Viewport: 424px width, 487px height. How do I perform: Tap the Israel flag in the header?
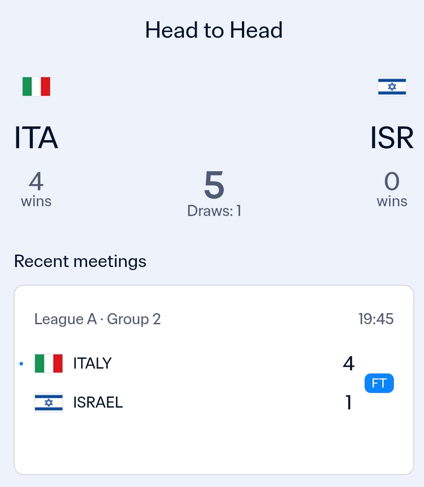coord(392,86)
